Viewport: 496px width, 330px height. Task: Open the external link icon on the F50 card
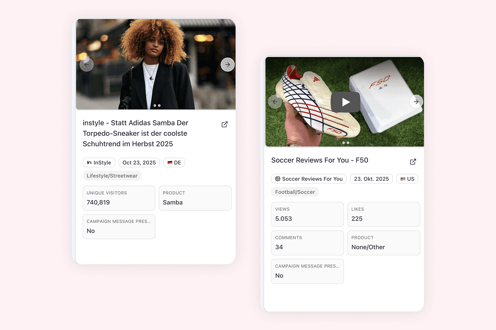tap(413, 162)
